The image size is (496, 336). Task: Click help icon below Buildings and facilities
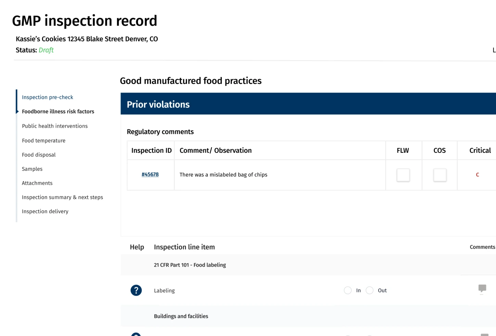[136, 334]
